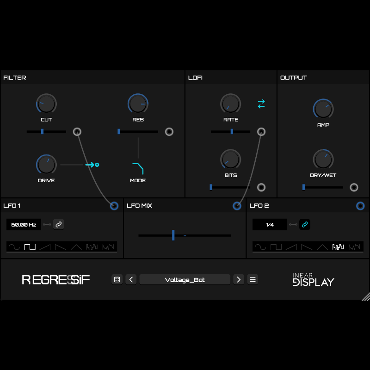Select the ramp-down saw waveform in LFO 2
370x370 pixels.
307,247
